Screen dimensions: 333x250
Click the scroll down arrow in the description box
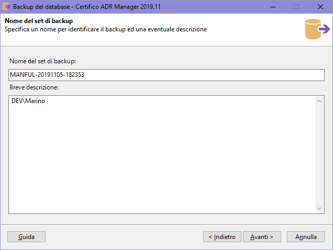(x=320, y=208)
